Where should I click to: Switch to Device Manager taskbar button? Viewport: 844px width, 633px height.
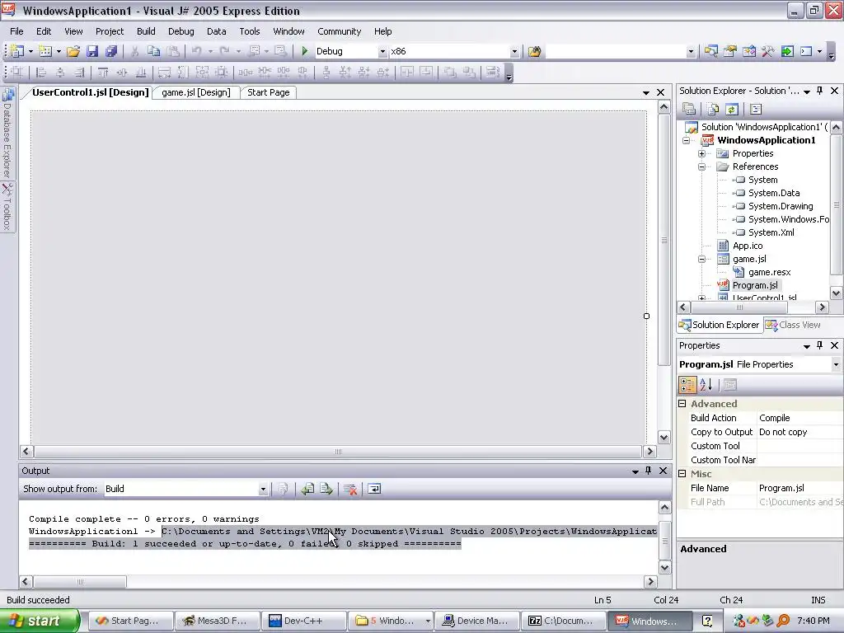477,621
